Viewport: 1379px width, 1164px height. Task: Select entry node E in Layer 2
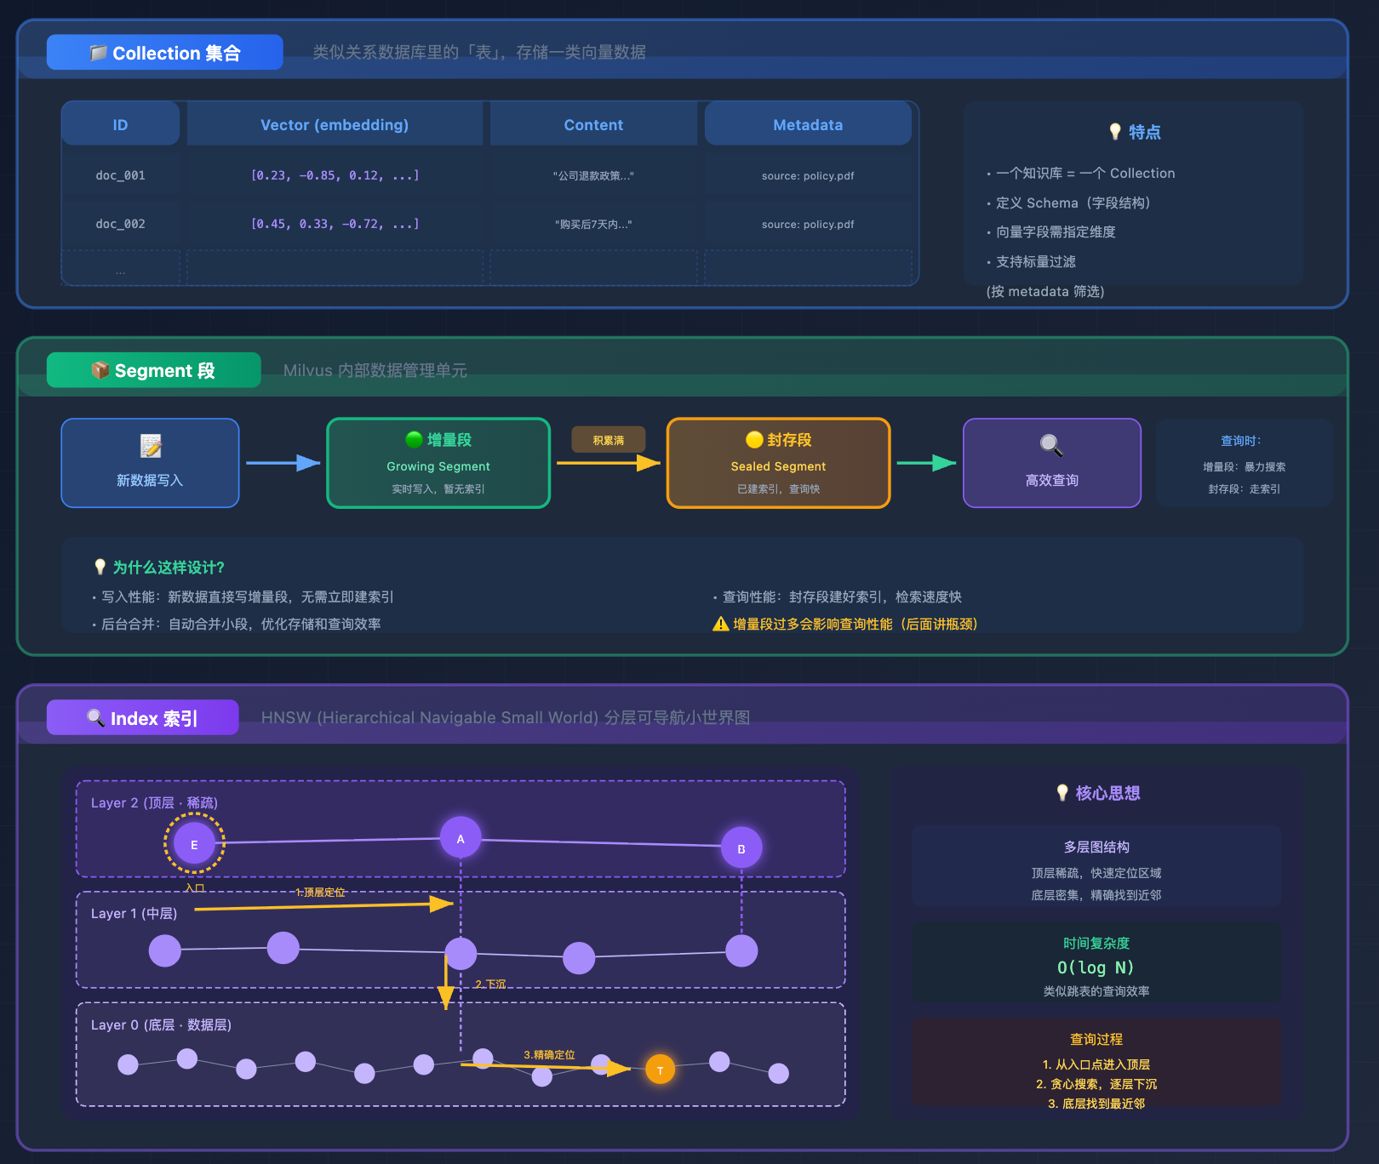pos(194,844)
